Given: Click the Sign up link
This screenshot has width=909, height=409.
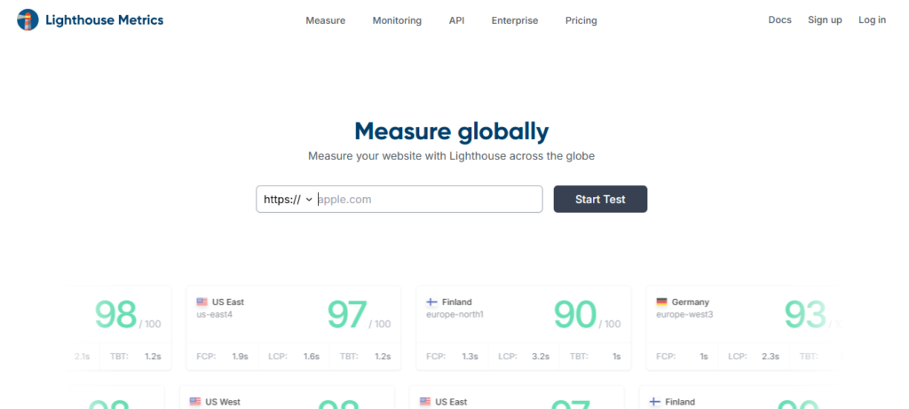Looking at the screenshot, I should 825,20.
